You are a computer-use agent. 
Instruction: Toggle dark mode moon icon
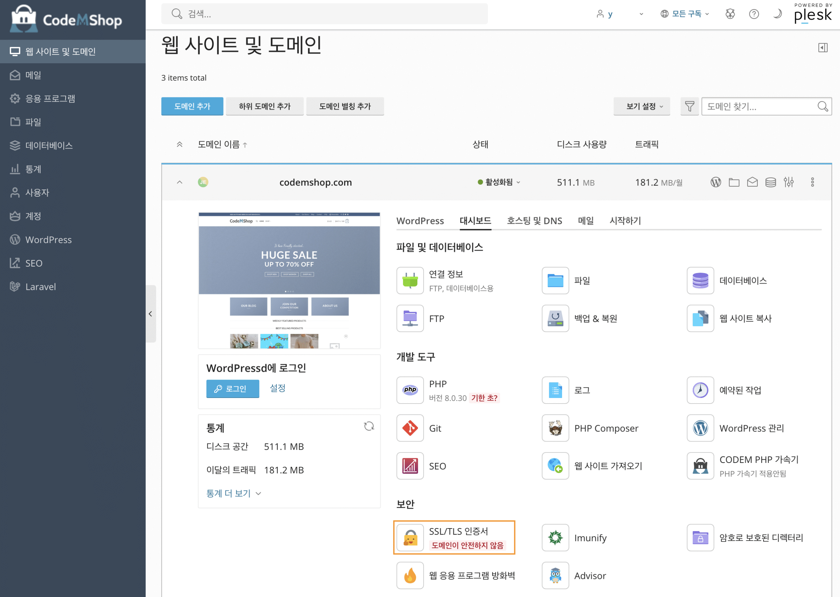(x=777, y=14)
